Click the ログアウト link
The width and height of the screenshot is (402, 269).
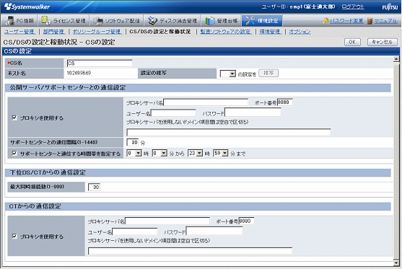353,6
